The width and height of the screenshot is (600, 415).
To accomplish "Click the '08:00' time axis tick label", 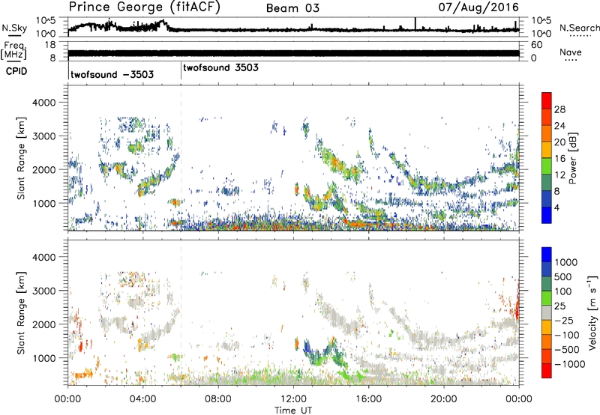I will (218, 399).
